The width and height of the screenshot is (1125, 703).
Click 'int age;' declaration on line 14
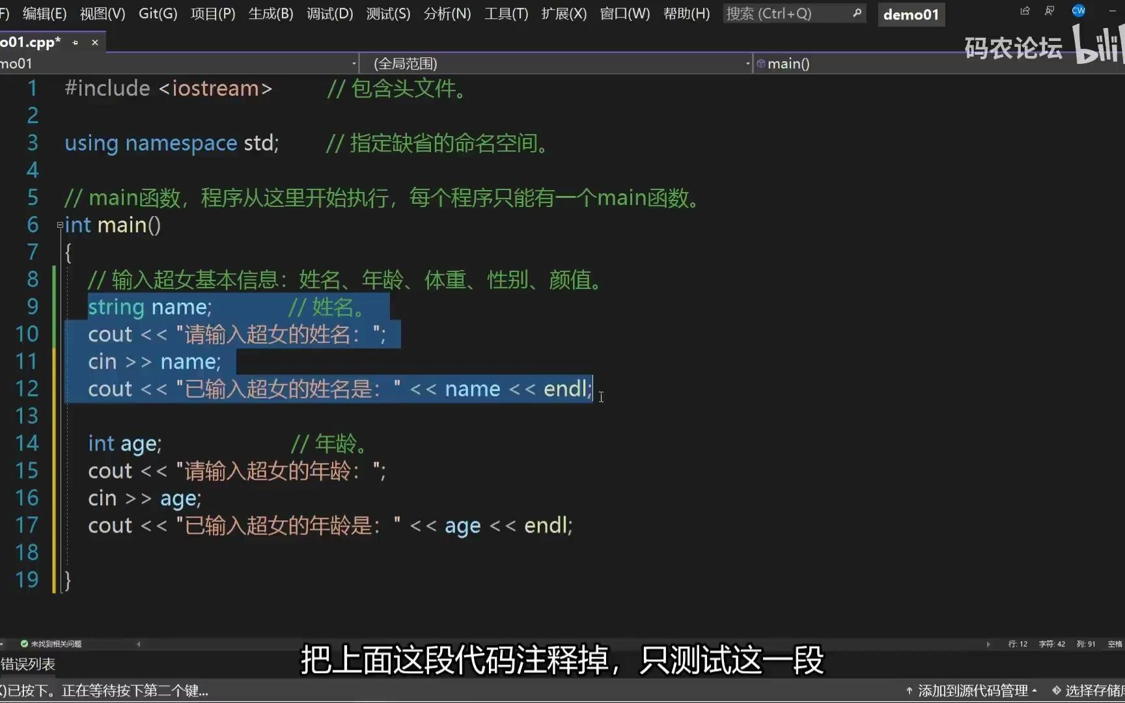point(125,444)
